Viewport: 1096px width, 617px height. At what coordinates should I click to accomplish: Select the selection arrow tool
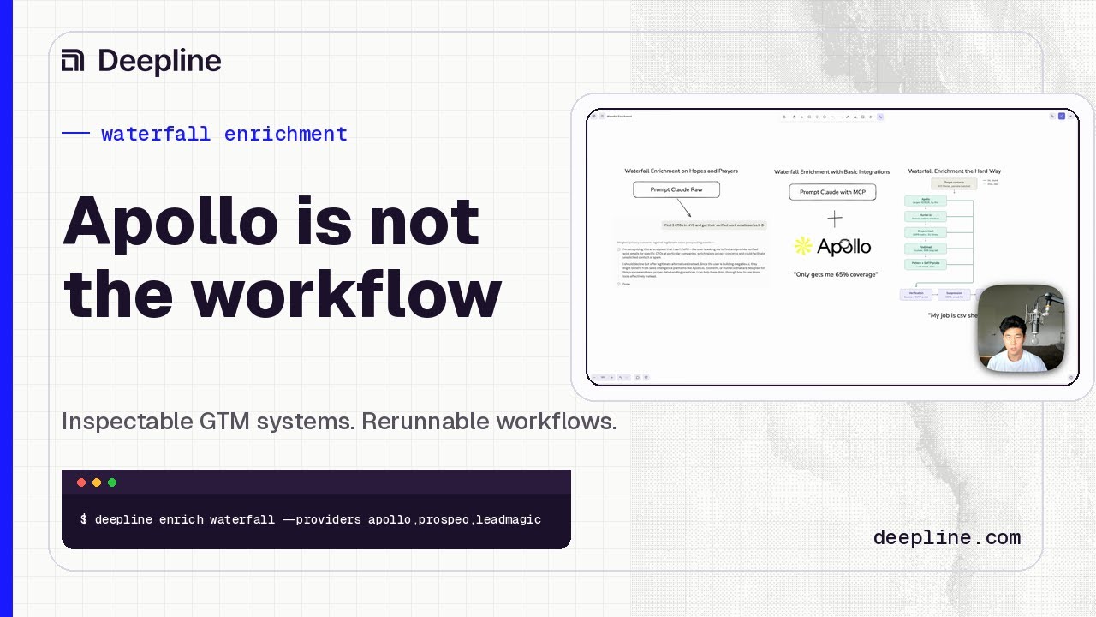[802, 117]
